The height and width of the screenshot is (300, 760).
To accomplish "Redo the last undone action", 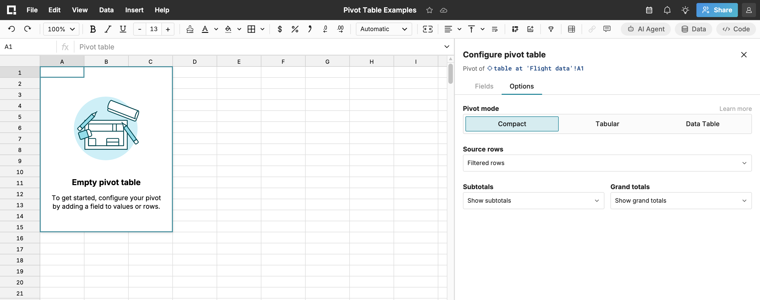I will pyautogui.click(x=27, y=29).
